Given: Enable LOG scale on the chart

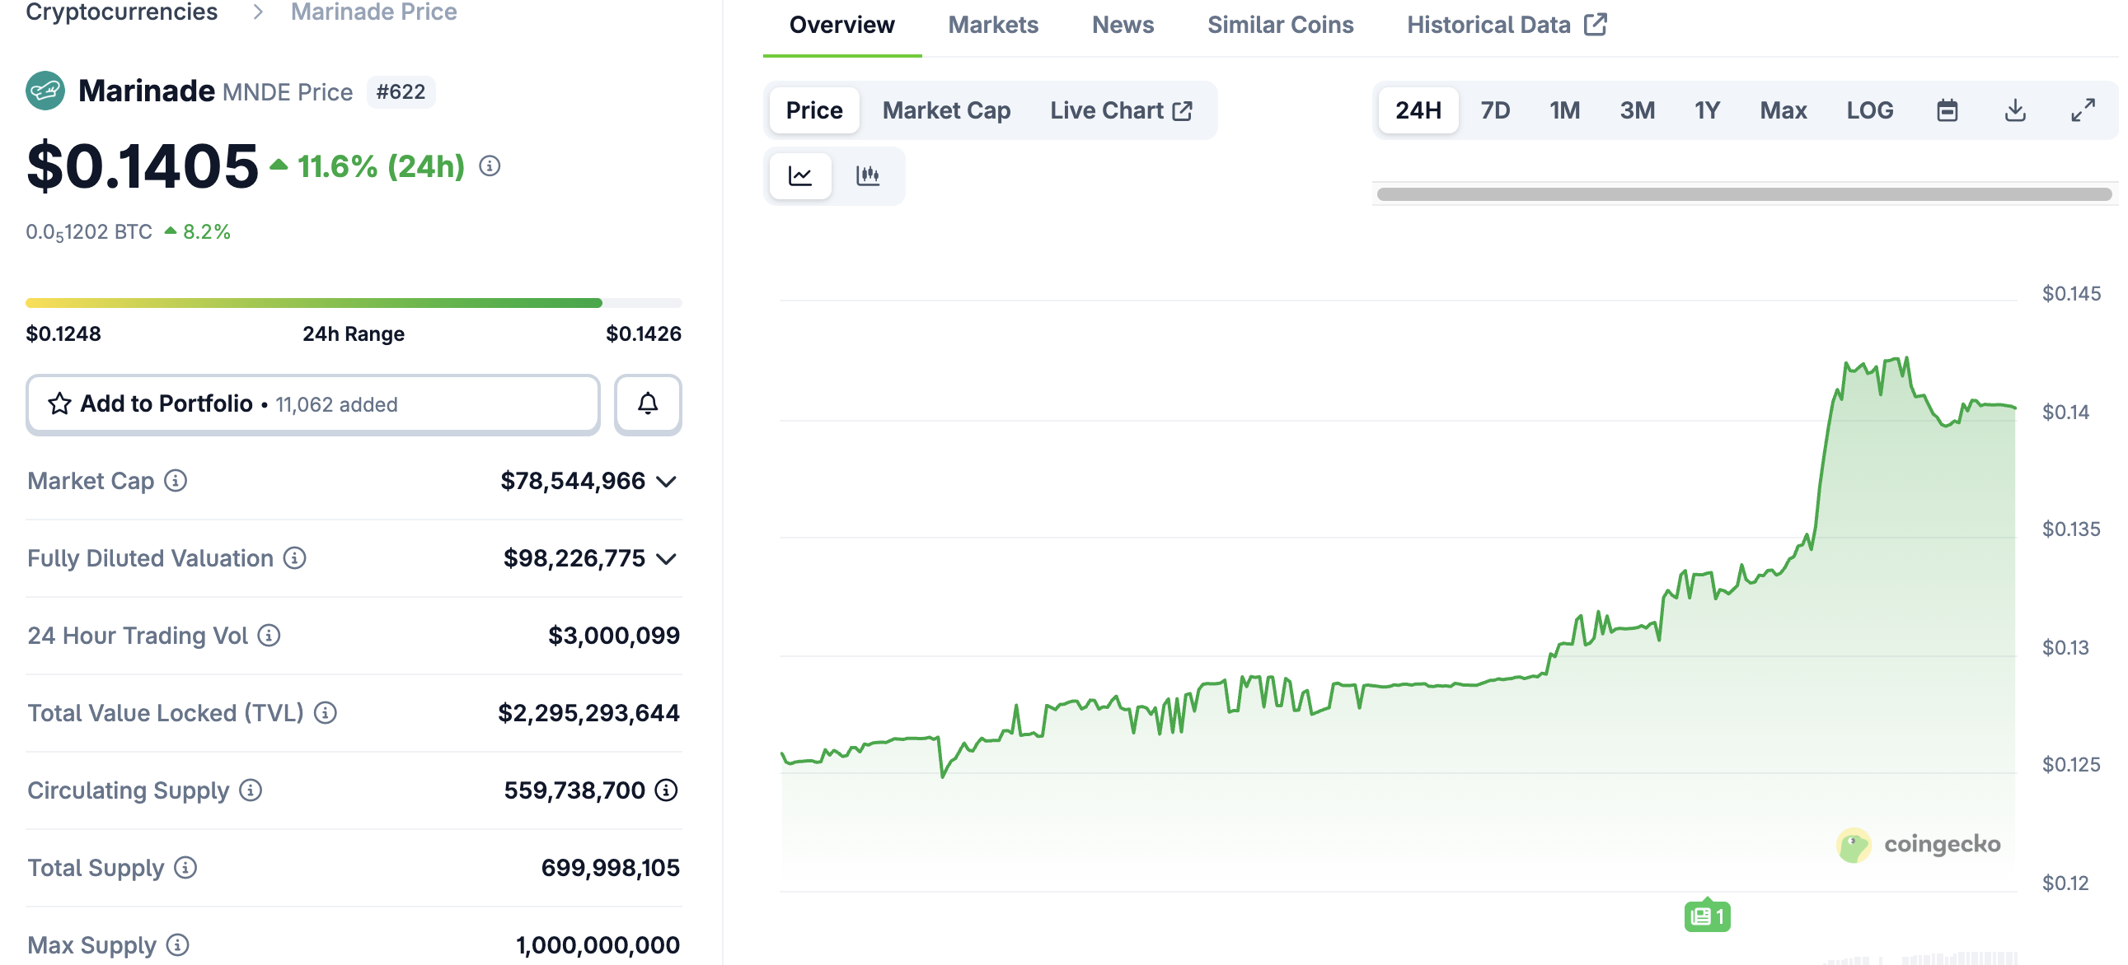Looking at the screenshot, I should point(1869,109).
